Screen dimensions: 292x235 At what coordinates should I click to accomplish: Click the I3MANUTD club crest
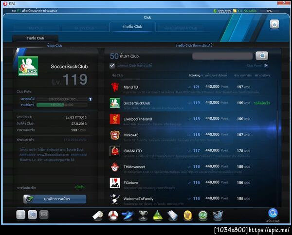115,151
